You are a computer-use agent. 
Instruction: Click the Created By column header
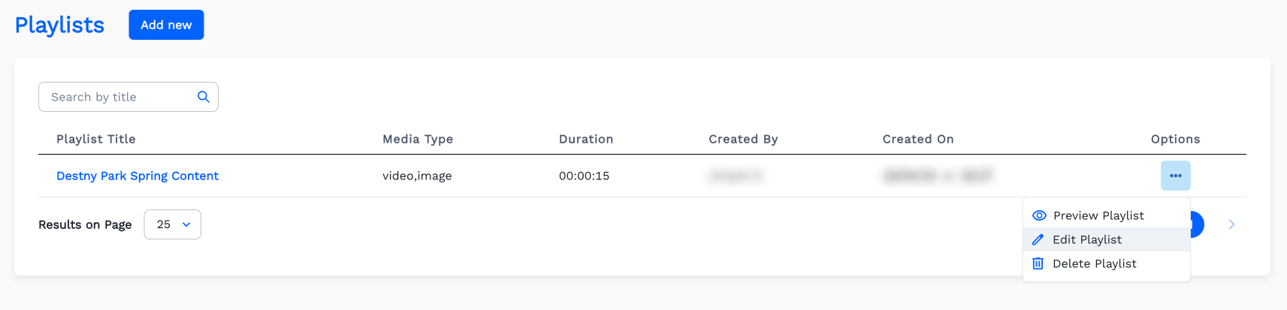coord(743,139)
